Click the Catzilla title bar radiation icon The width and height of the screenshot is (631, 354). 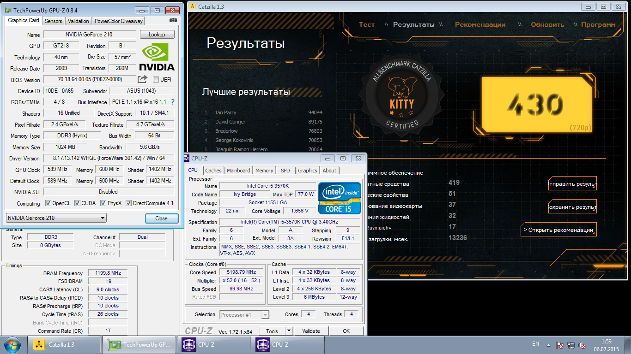point(193,6)
